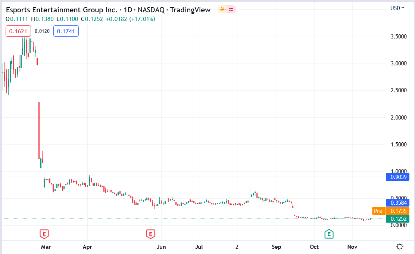
Task: Click the green earnings marker near Oct
Action: (x=329, y=234)
